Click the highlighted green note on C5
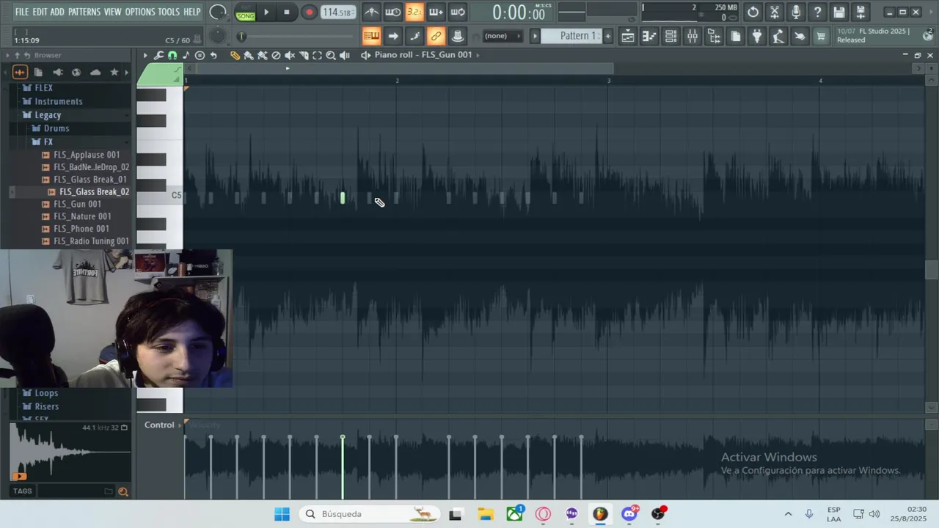This screenshot has width=939, height=528. click(x=343, y=198)
